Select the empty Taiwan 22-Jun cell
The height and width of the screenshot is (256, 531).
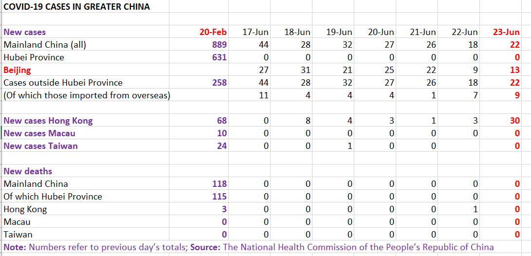[459, 146]
